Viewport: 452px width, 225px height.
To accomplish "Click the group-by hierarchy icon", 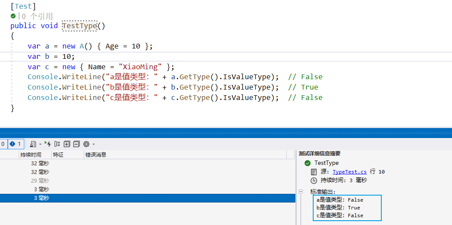I will pyautogui.click(x=57, y=144).
